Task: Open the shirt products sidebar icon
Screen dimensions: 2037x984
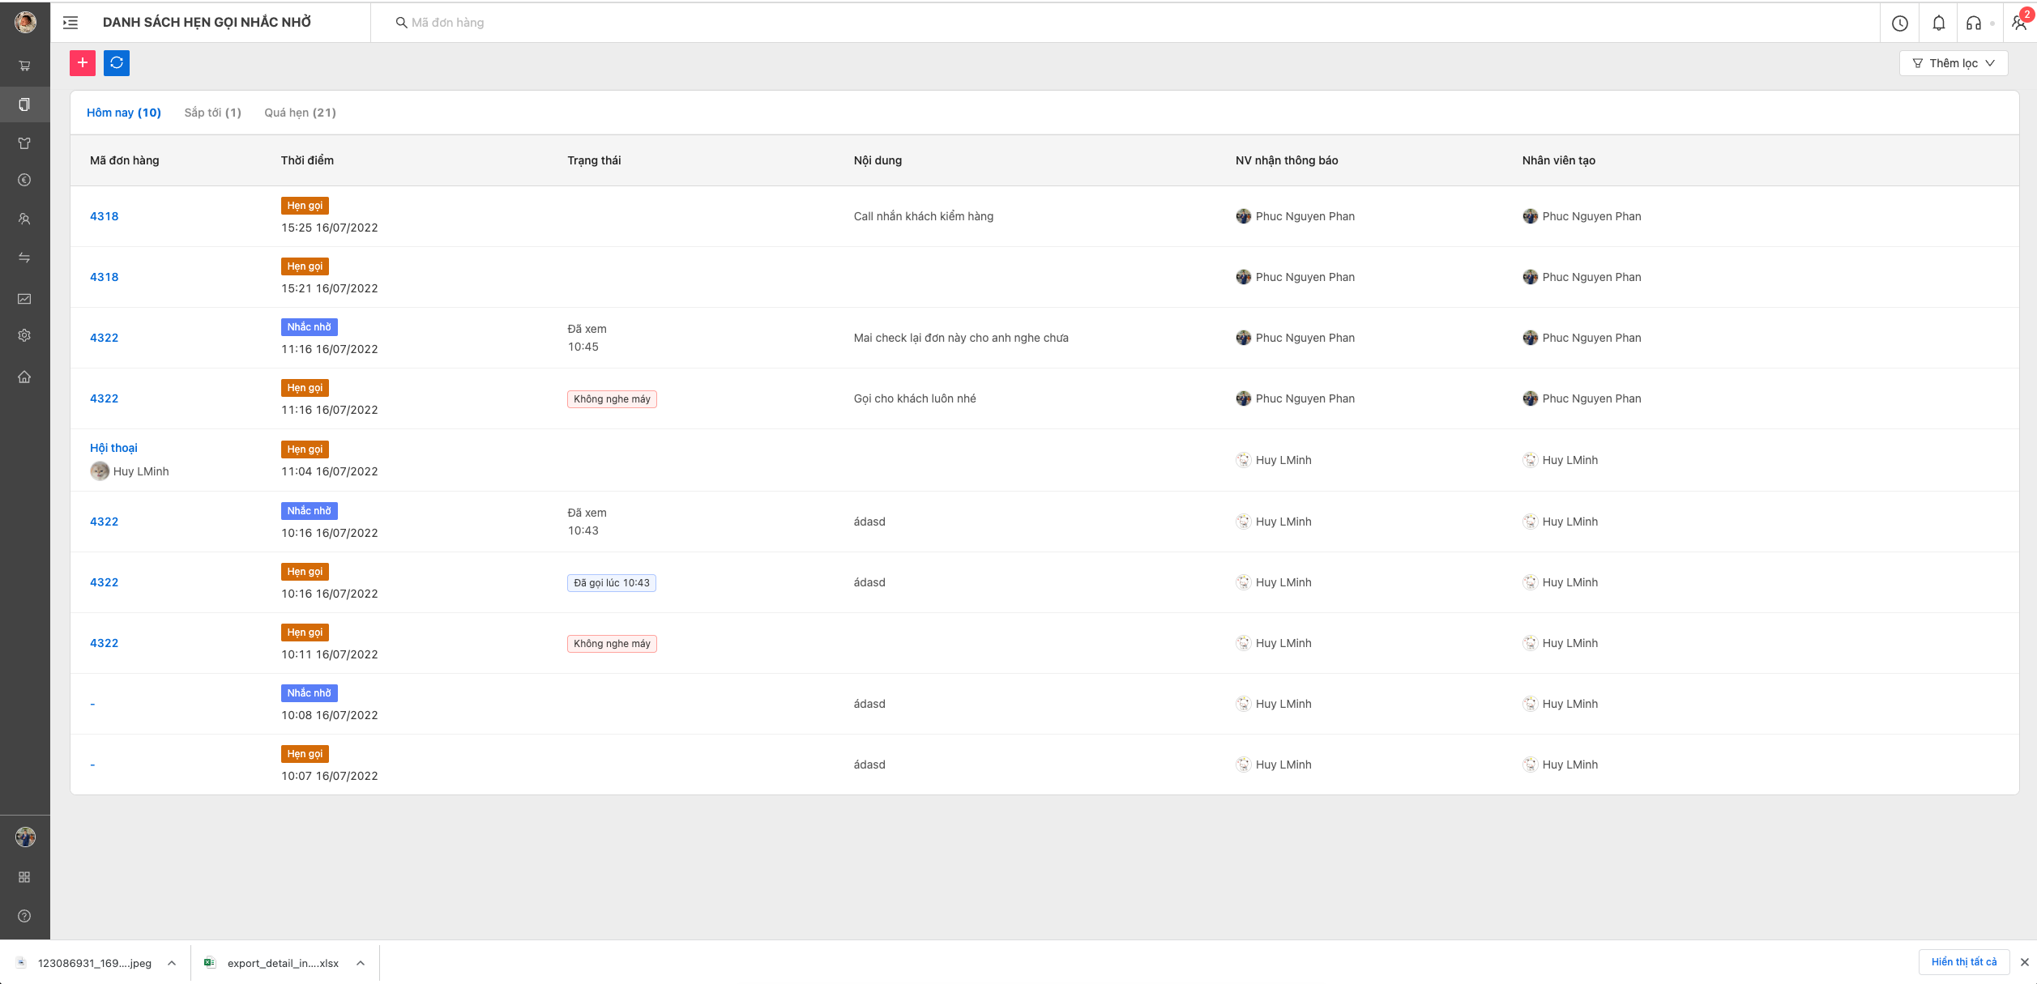Action: 25,143
